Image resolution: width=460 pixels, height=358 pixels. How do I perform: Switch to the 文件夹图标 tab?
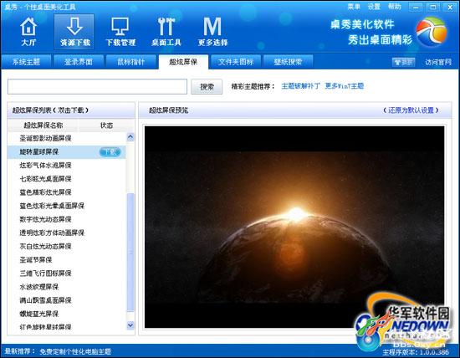point(236,62)
